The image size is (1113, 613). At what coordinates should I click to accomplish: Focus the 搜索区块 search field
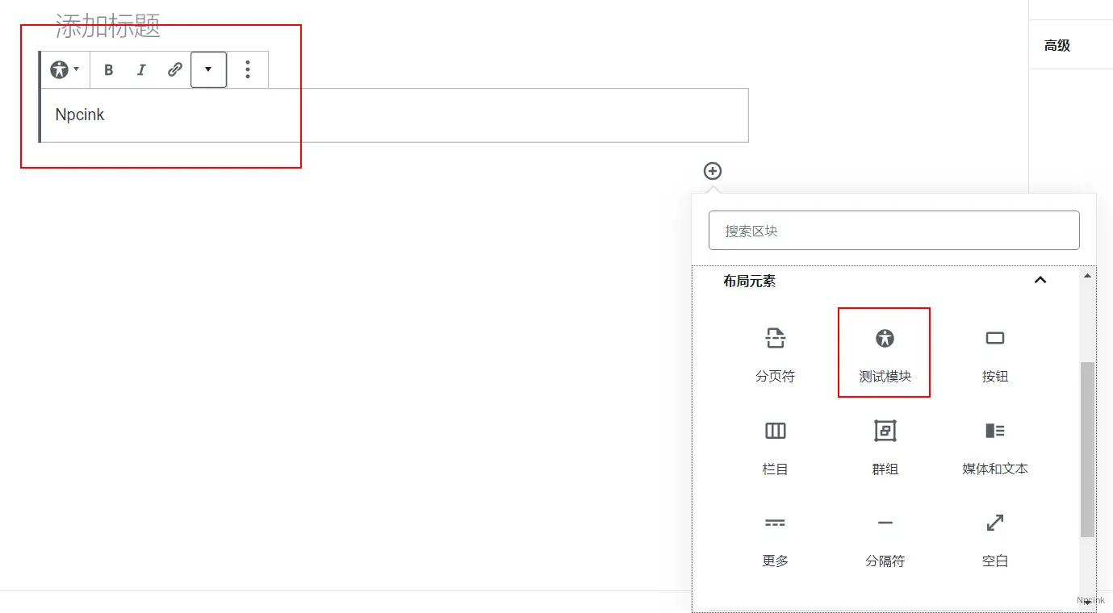point(893,231)
